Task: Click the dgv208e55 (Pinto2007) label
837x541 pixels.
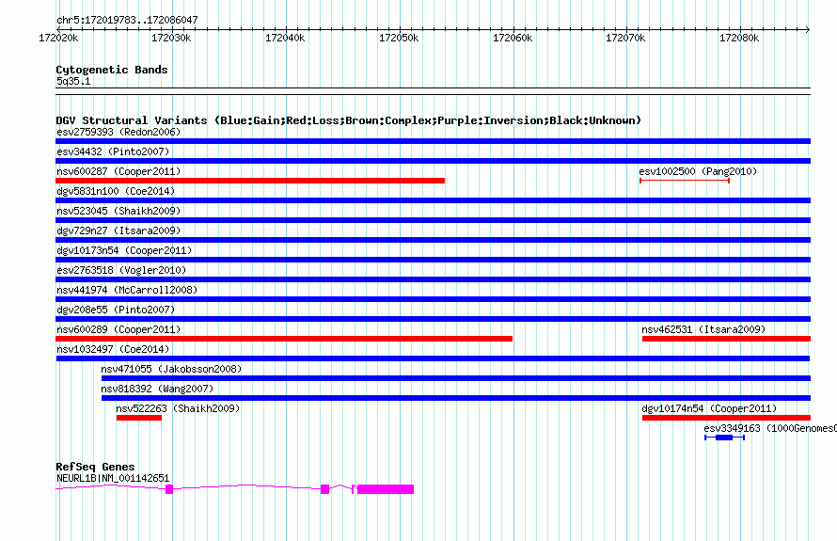Action: [x=116, y=310]
